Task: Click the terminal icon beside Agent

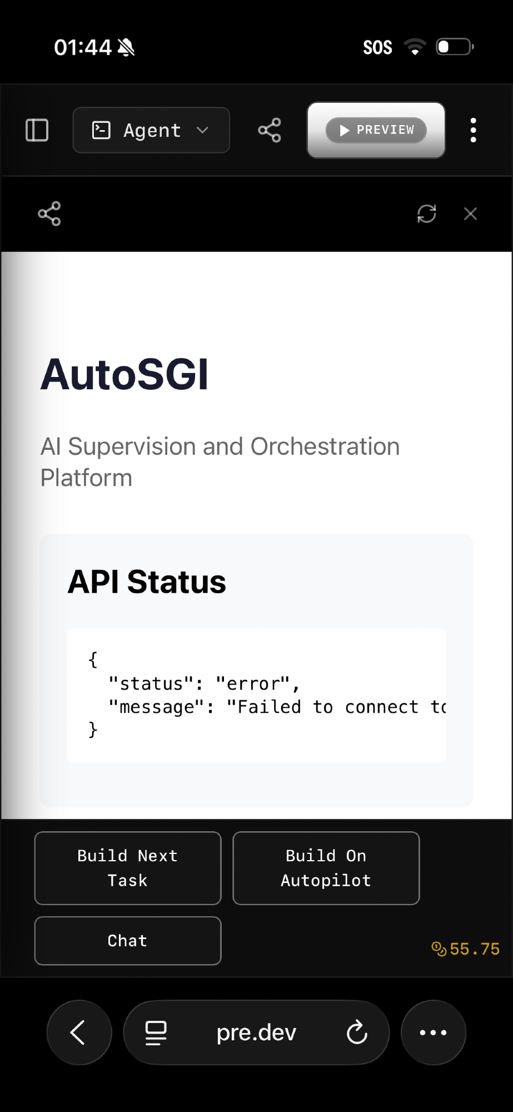Action: [101, 130]
